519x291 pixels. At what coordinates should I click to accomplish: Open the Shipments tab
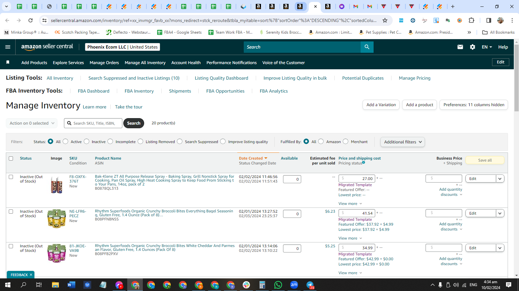click(180, 91)
